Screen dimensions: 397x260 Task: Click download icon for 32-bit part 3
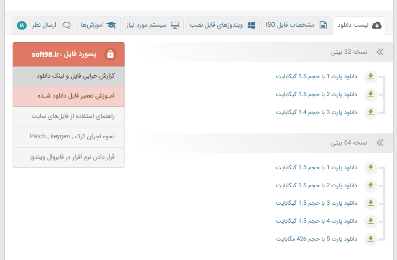pyautogui.click(x=370, y=113)
